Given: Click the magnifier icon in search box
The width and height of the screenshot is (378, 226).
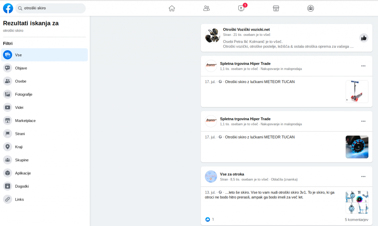Looking at the screenshot, I should (20, 8).
